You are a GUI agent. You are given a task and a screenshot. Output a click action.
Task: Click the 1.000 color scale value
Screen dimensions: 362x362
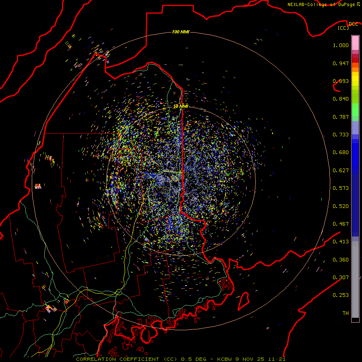click(341, 45)
